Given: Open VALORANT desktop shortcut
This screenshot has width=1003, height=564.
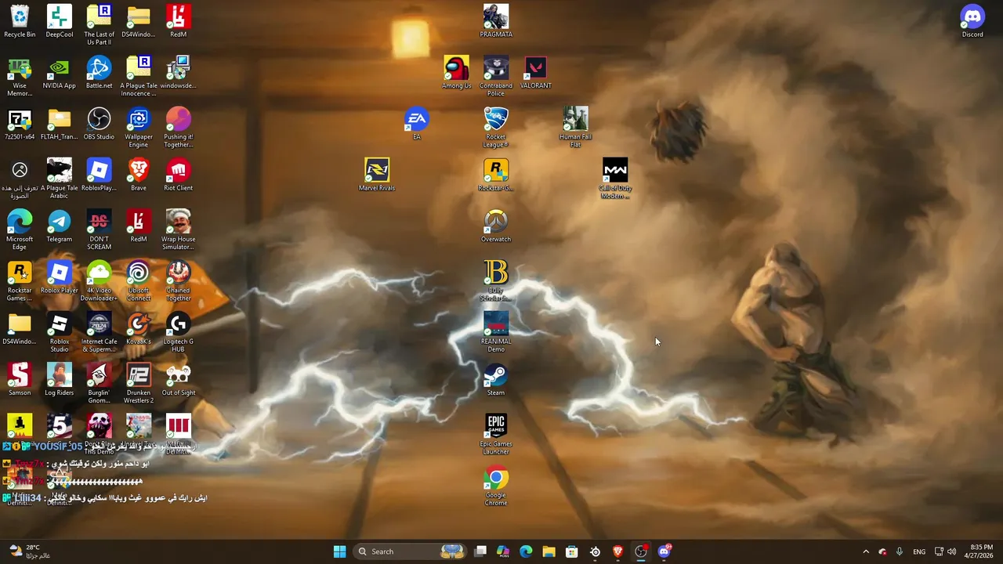Looking at the screenshot, I should pos(536,73).
